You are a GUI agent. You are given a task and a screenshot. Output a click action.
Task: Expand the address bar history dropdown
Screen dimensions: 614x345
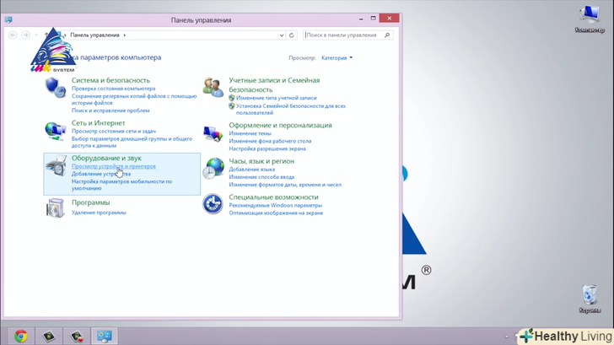tap(282, 35)
